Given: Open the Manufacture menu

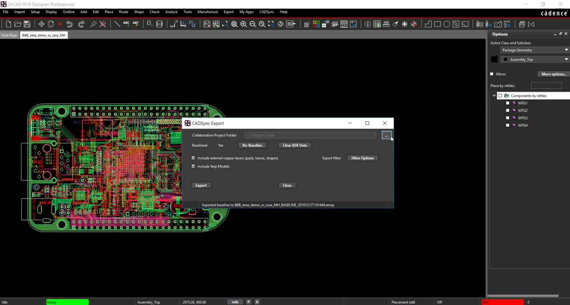Looking at the screenshot, I should coord(208,12).
